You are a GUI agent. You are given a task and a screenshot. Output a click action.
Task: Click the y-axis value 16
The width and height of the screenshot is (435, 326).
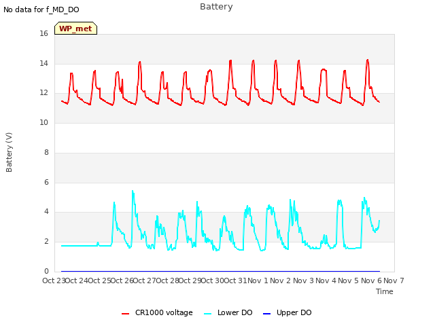[x=43, y=33]
